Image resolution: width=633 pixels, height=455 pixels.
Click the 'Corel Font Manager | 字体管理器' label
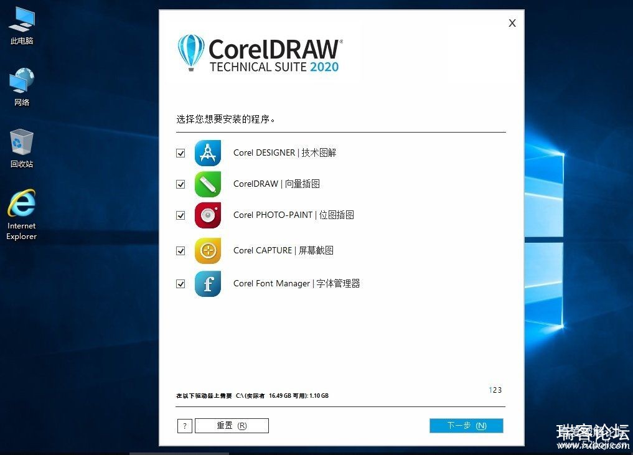[x=297, y=283]
